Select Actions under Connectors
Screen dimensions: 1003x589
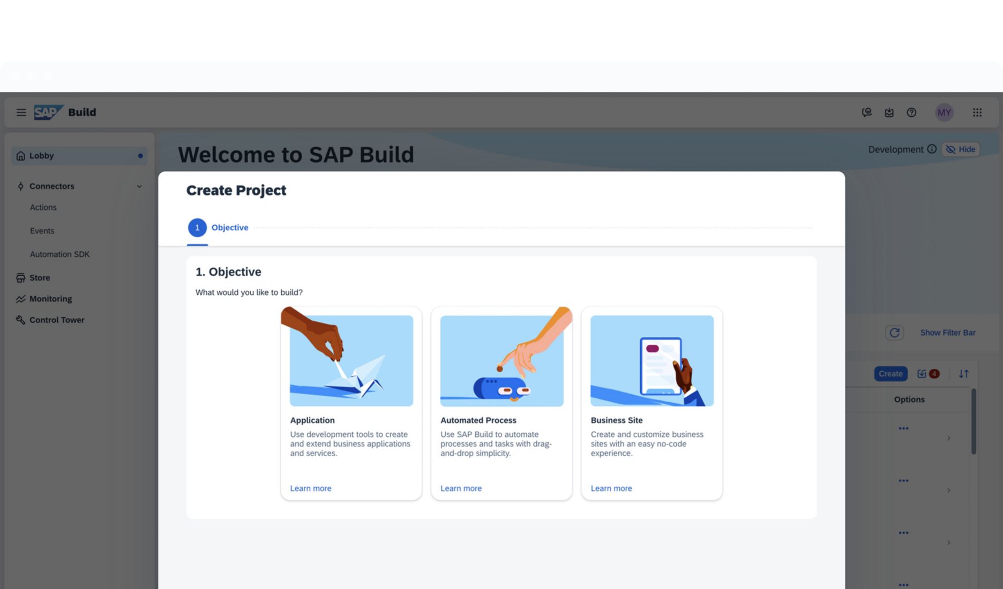point(43,207)
